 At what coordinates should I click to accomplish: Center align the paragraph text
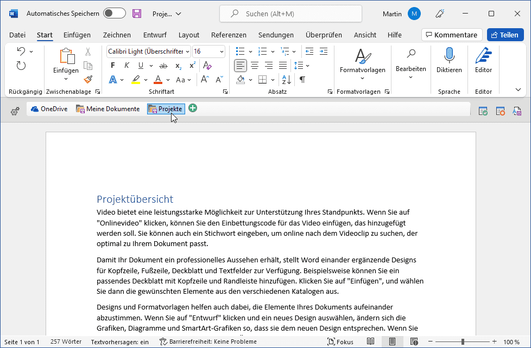[255, 66]
